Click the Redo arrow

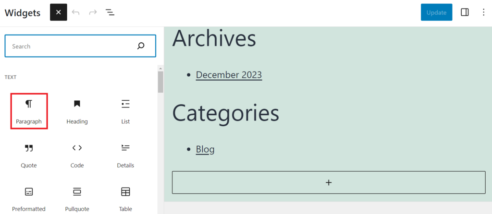click(93, 12)
